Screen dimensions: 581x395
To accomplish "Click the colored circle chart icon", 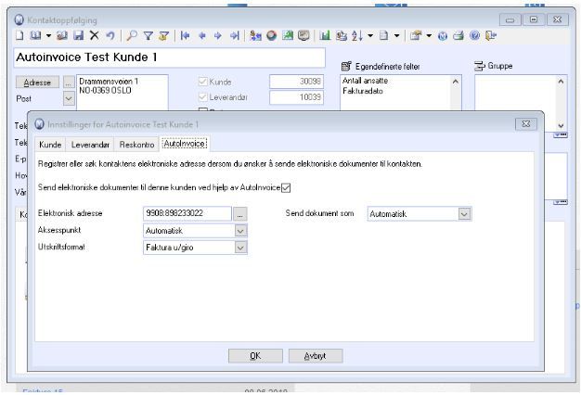I will (x=272, y=35).
